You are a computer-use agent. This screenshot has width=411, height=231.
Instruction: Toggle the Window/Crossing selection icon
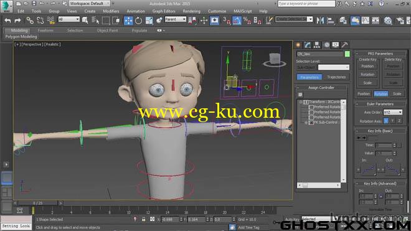pyautogui.click(x=116, y=21)
